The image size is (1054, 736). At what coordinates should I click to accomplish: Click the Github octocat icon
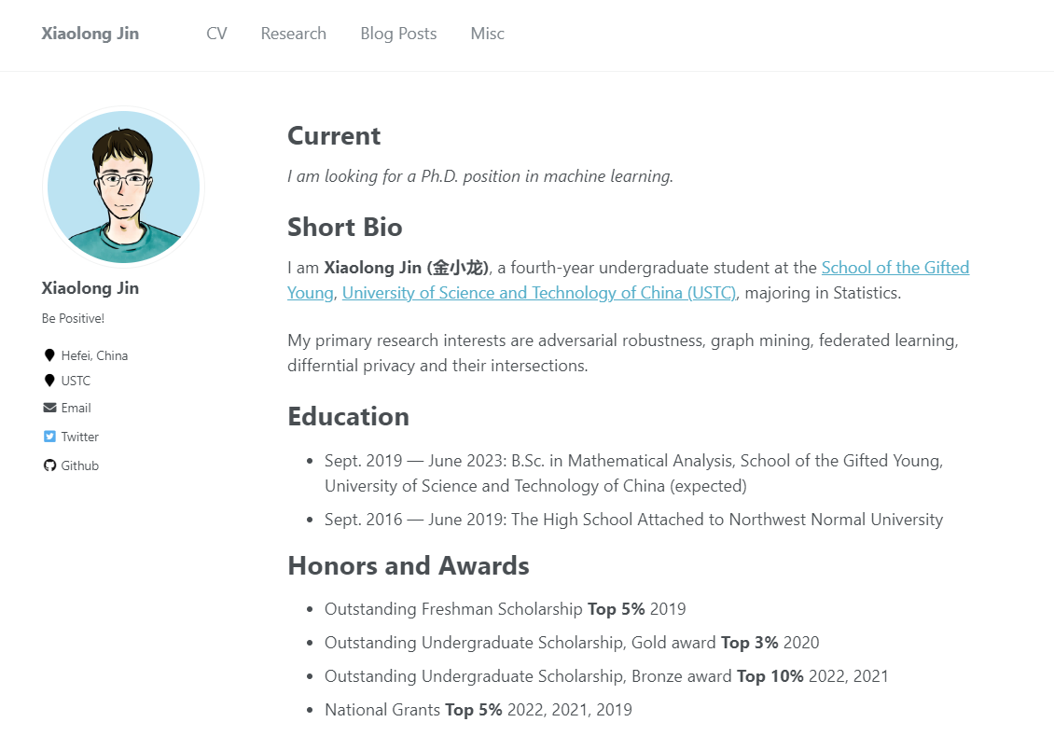pos(49,465)
